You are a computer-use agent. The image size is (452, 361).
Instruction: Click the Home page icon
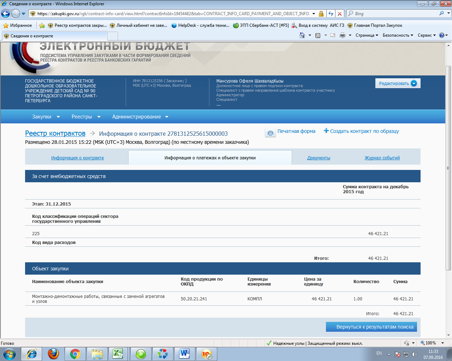coord(302,35)
